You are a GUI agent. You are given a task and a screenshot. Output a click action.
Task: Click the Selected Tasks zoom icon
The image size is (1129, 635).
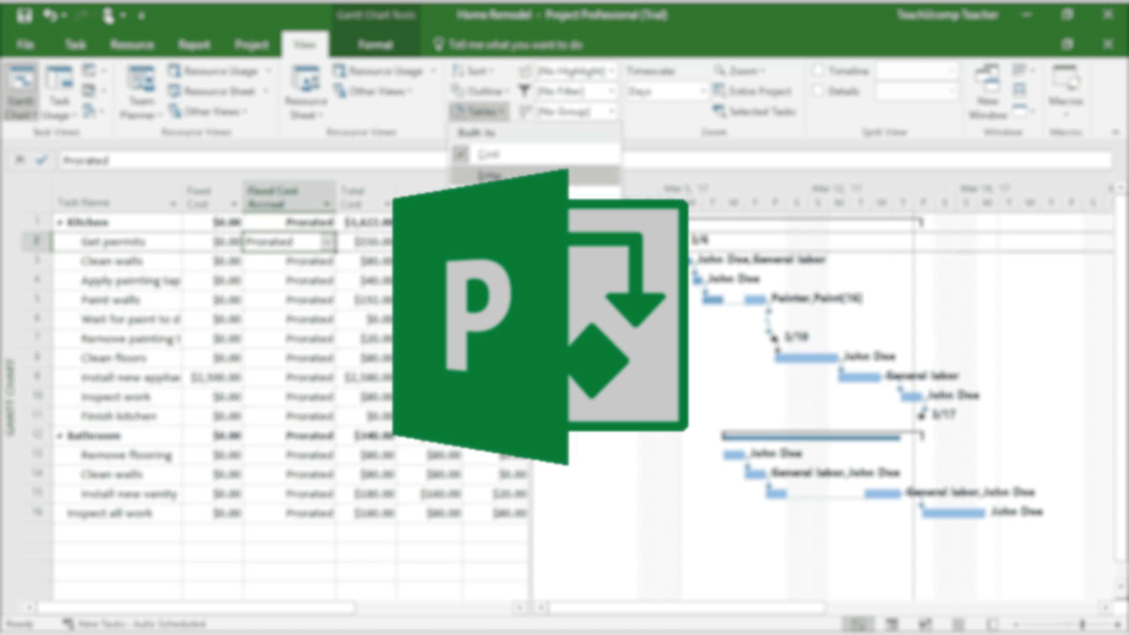pos(719,111)
